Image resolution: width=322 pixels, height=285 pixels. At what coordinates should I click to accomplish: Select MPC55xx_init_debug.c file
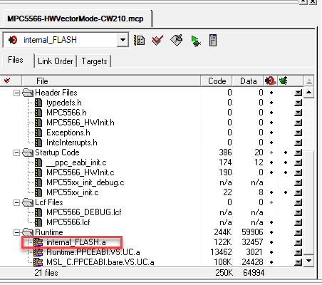85,182
